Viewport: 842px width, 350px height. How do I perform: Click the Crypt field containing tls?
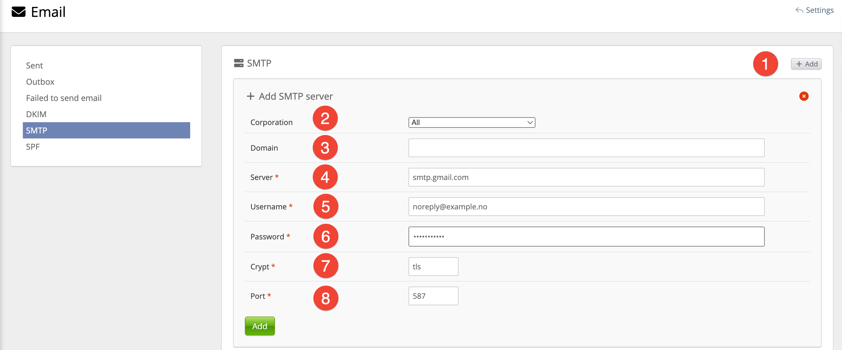(x=433, y=267)
